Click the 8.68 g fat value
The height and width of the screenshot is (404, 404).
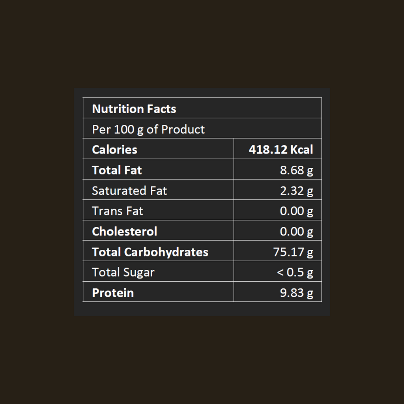(296, 170)
